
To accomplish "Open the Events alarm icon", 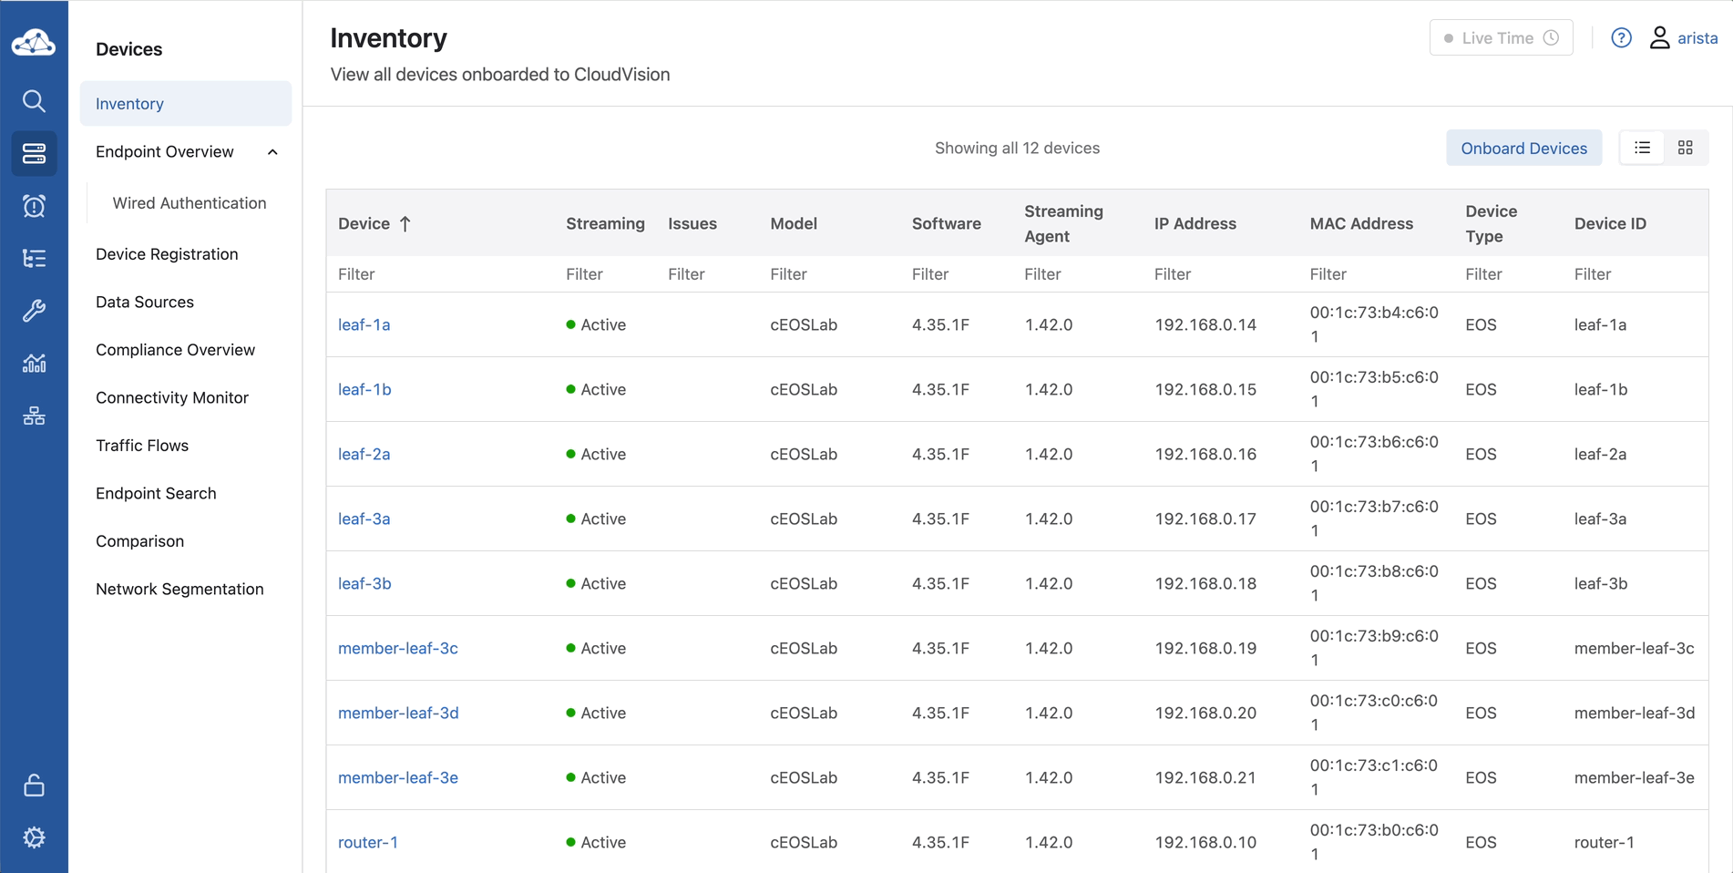I will point(34,206).
